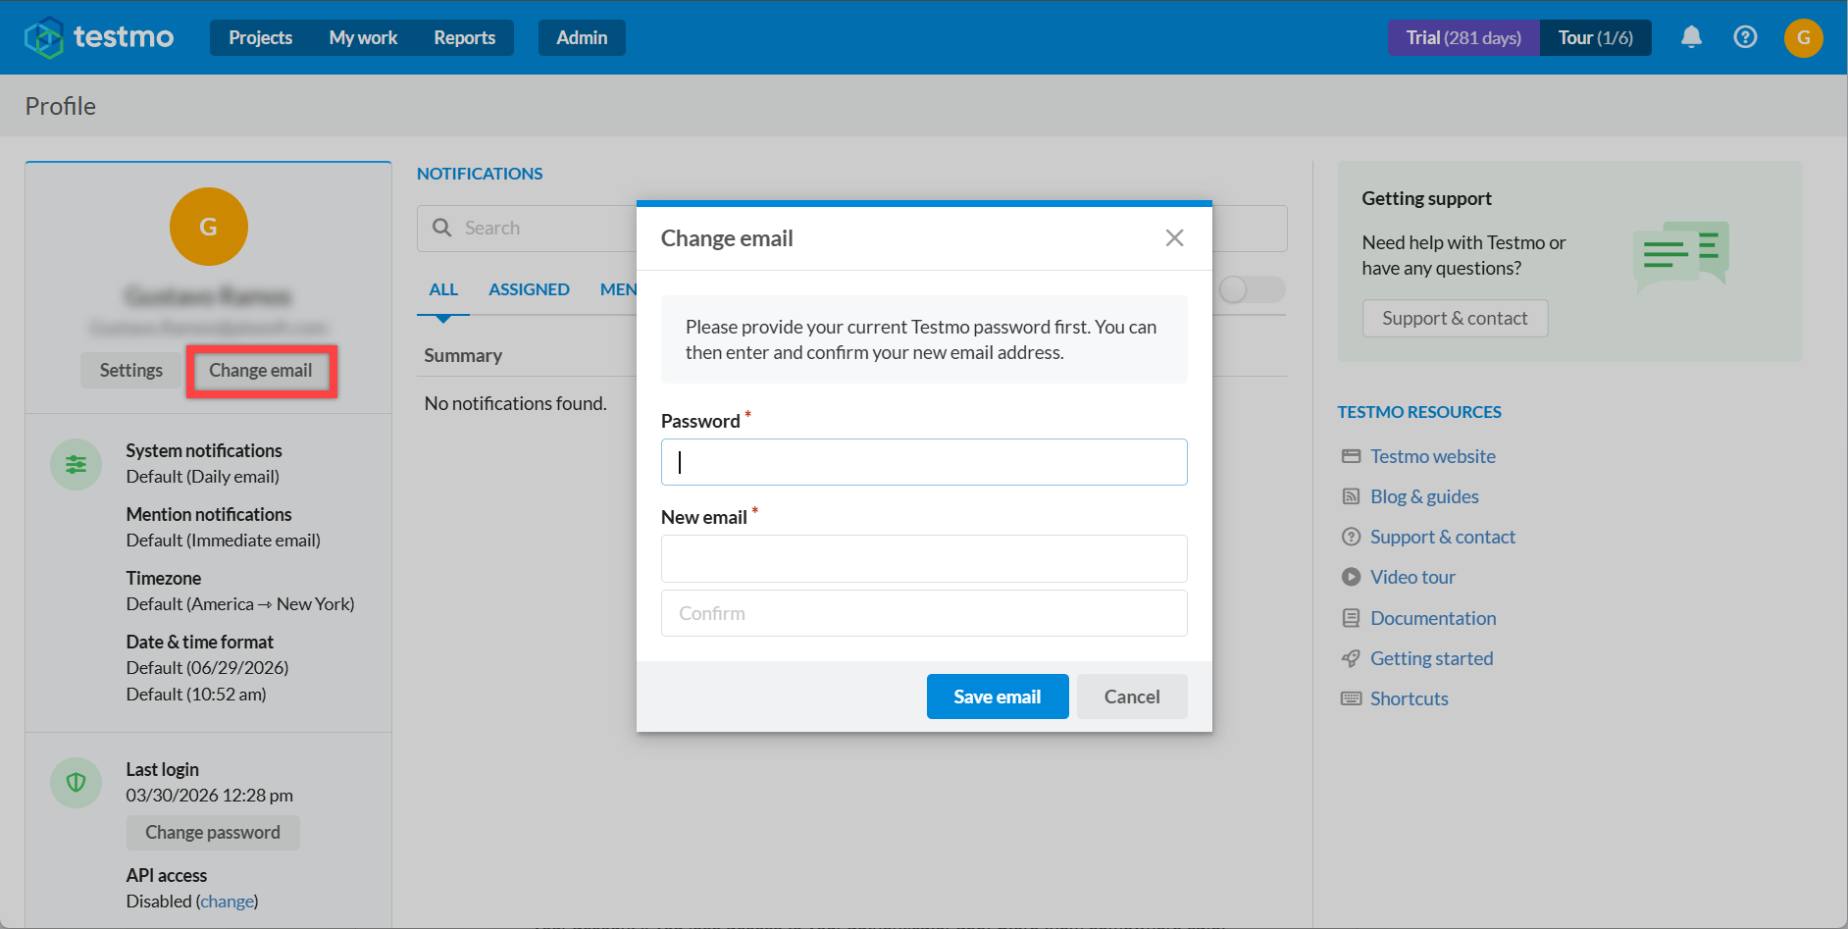The height and width of the screenshot is (929, 1848).
Task: Switch to the ASSIGNED notifications tab
Action: (529, 289)
